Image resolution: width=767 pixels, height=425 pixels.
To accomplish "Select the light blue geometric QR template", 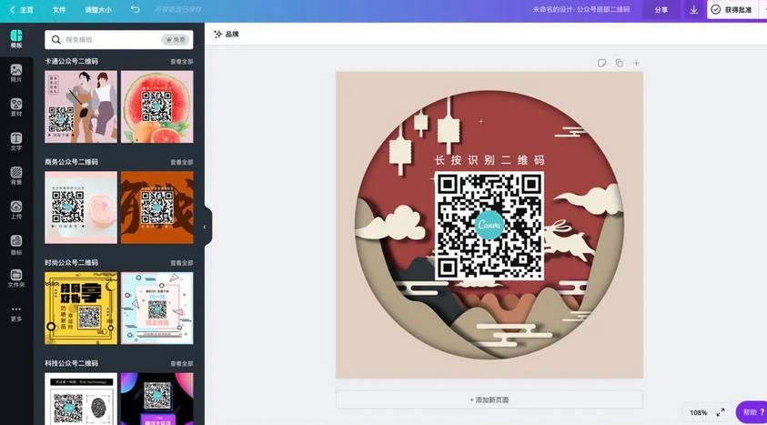I will (x=157, y=309).
